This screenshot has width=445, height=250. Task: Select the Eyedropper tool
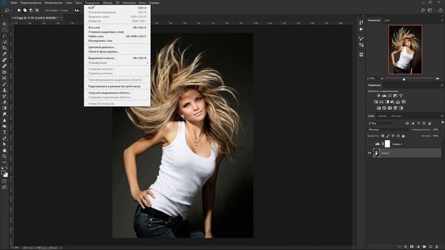4,54
